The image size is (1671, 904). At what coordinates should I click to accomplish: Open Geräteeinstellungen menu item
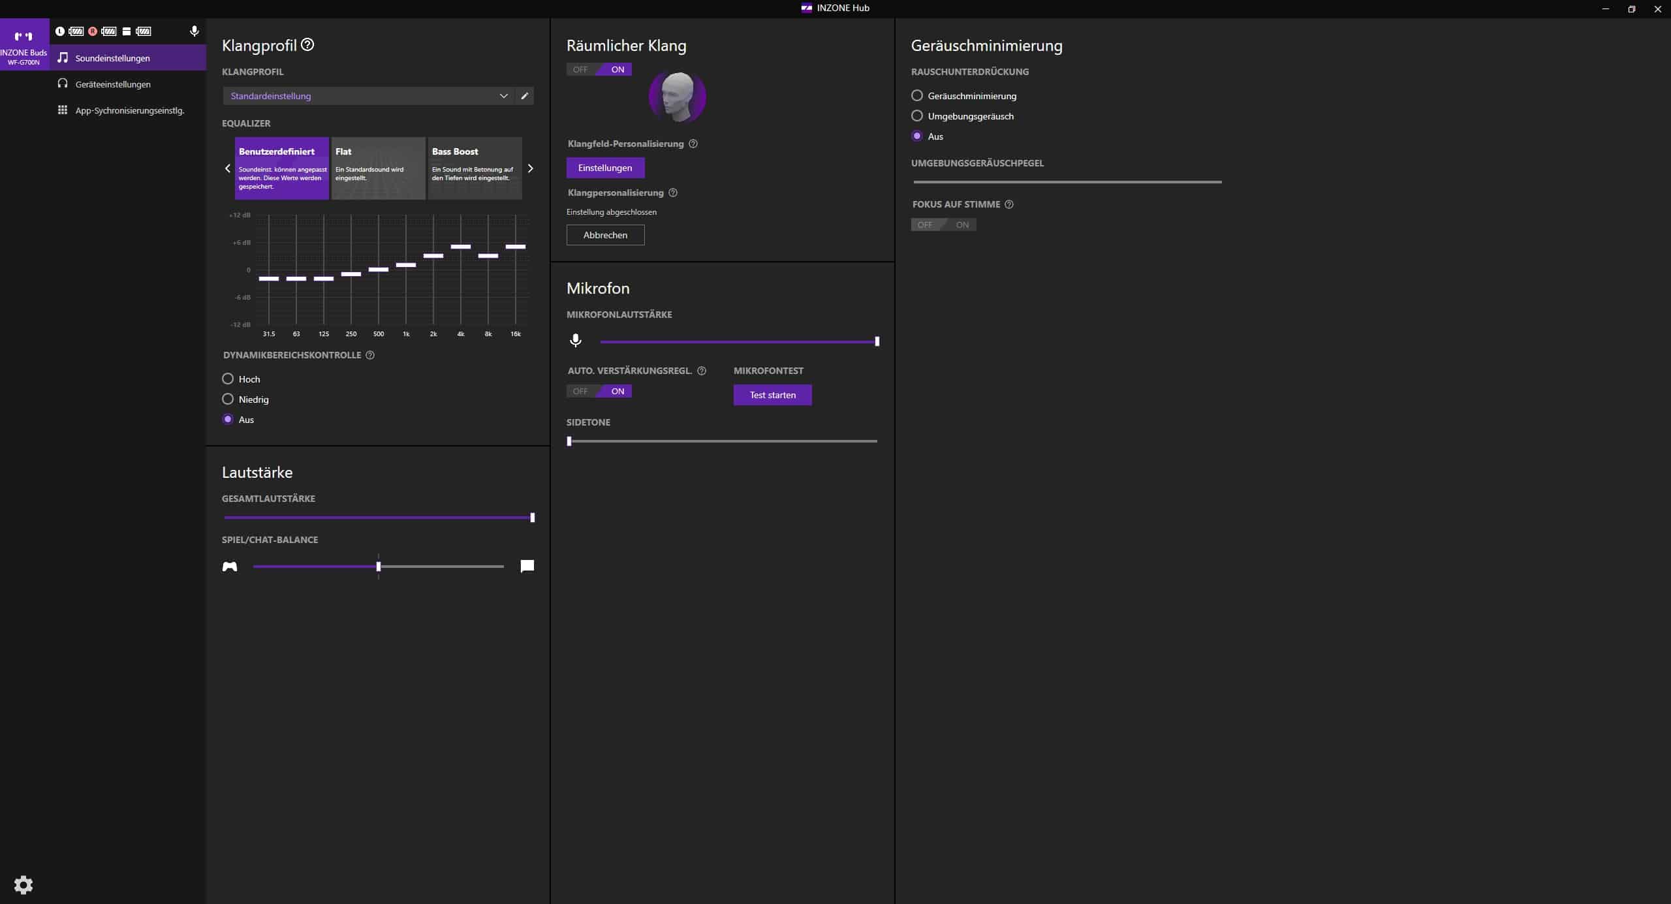[x=113, y=84]
